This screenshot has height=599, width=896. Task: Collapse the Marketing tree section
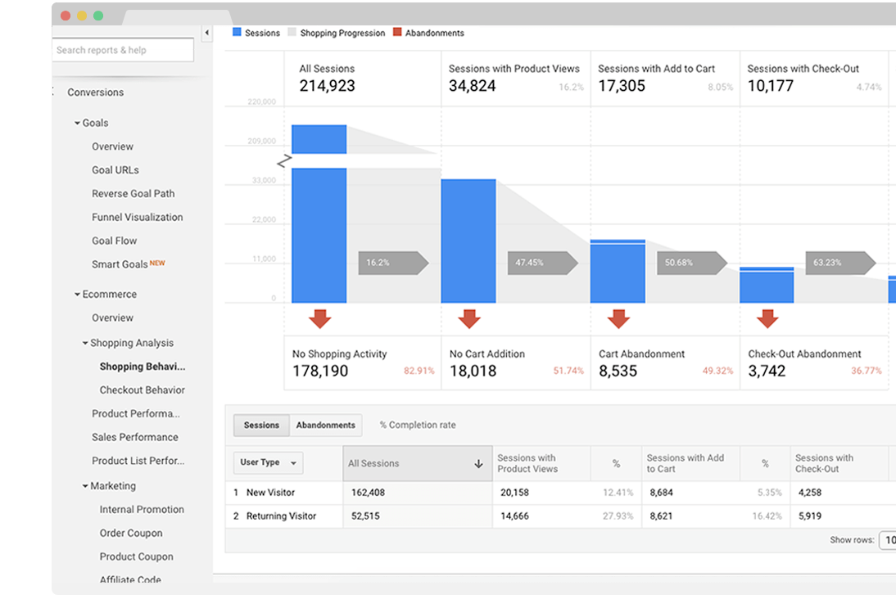(85, 486)
